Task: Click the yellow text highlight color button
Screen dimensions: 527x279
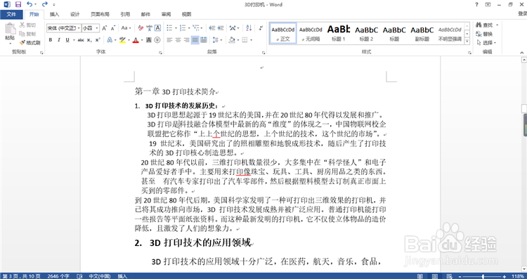Action: tap(122, 40)
